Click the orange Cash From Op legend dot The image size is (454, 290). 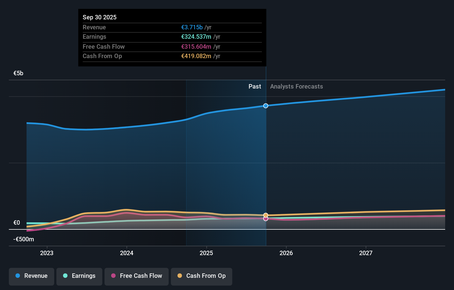pos(180,276)
